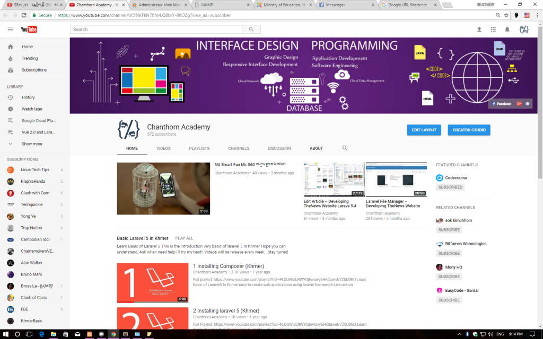Subscribe to the EasyCode - Sardar channel
This screenshot has height=339, width=543.
point(449,300)
